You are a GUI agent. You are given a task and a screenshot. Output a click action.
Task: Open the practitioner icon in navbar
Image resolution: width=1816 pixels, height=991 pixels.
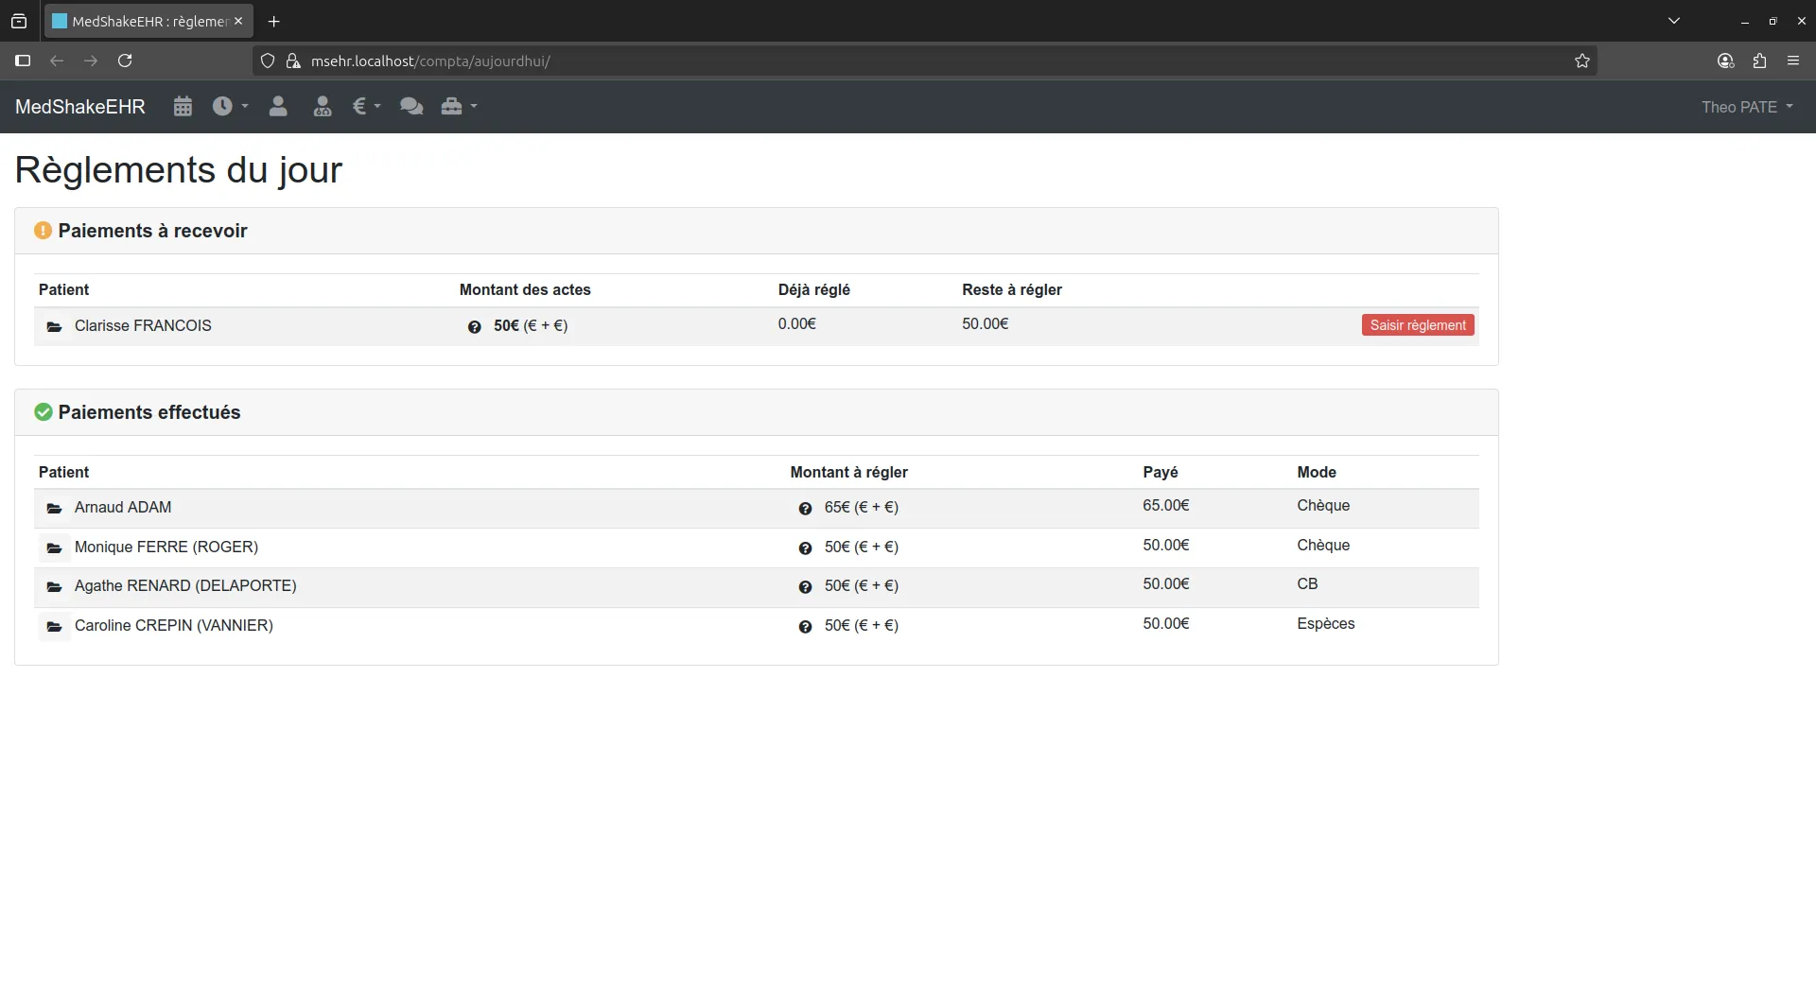pos(323,107)
